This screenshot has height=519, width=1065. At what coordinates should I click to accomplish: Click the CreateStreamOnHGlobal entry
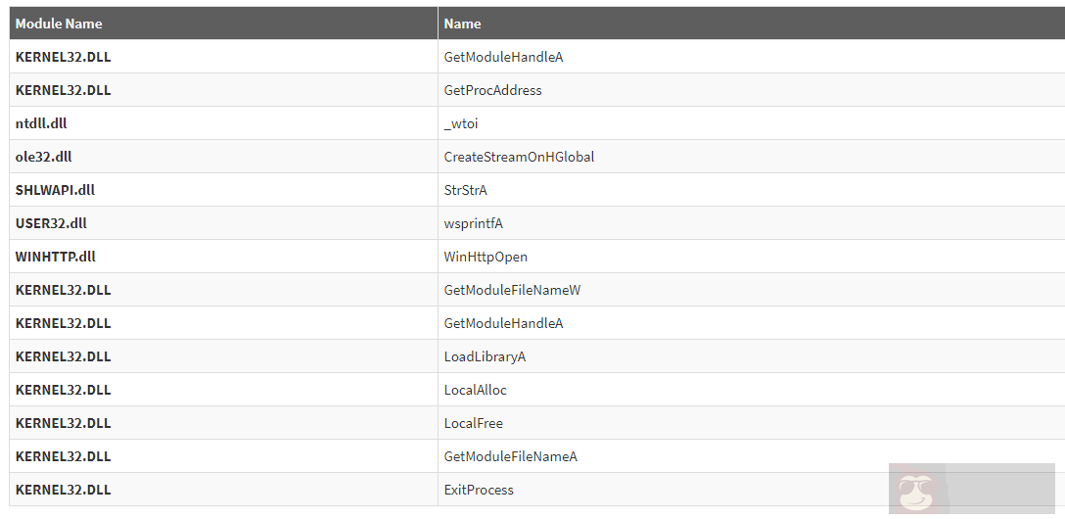519,157
